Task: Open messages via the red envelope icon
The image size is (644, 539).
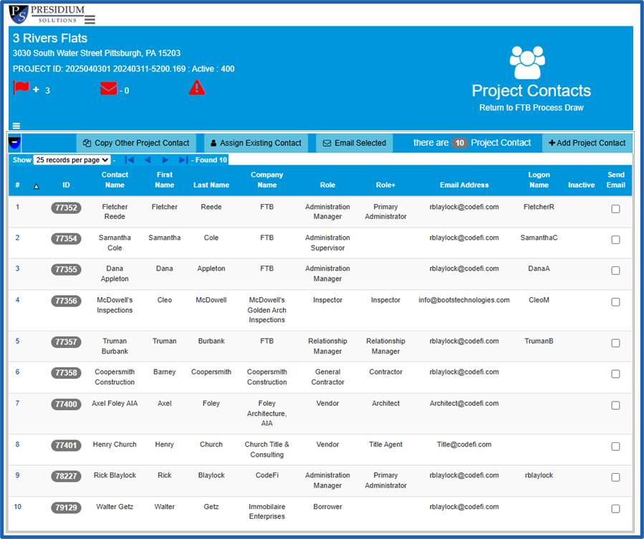Action: (108, 87)
